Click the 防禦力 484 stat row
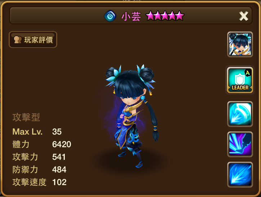 (x=40, y=170)
